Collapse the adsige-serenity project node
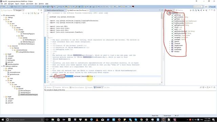217x122 pixels. tap(2, 16)
